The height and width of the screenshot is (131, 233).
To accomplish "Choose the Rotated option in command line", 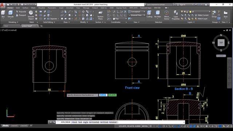I will [x=113, y=122].
